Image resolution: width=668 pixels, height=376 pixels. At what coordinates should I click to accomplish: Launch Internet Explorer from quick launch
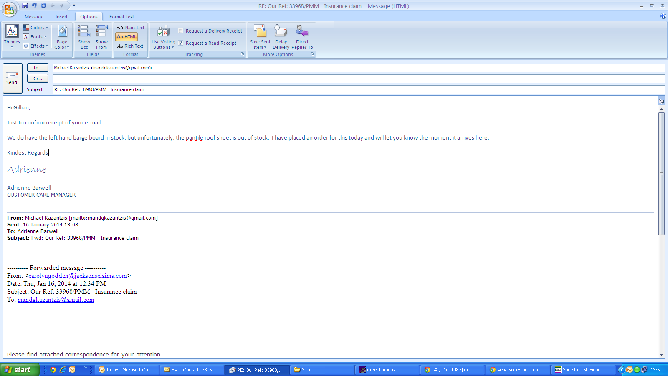click(x=63, y=370)
